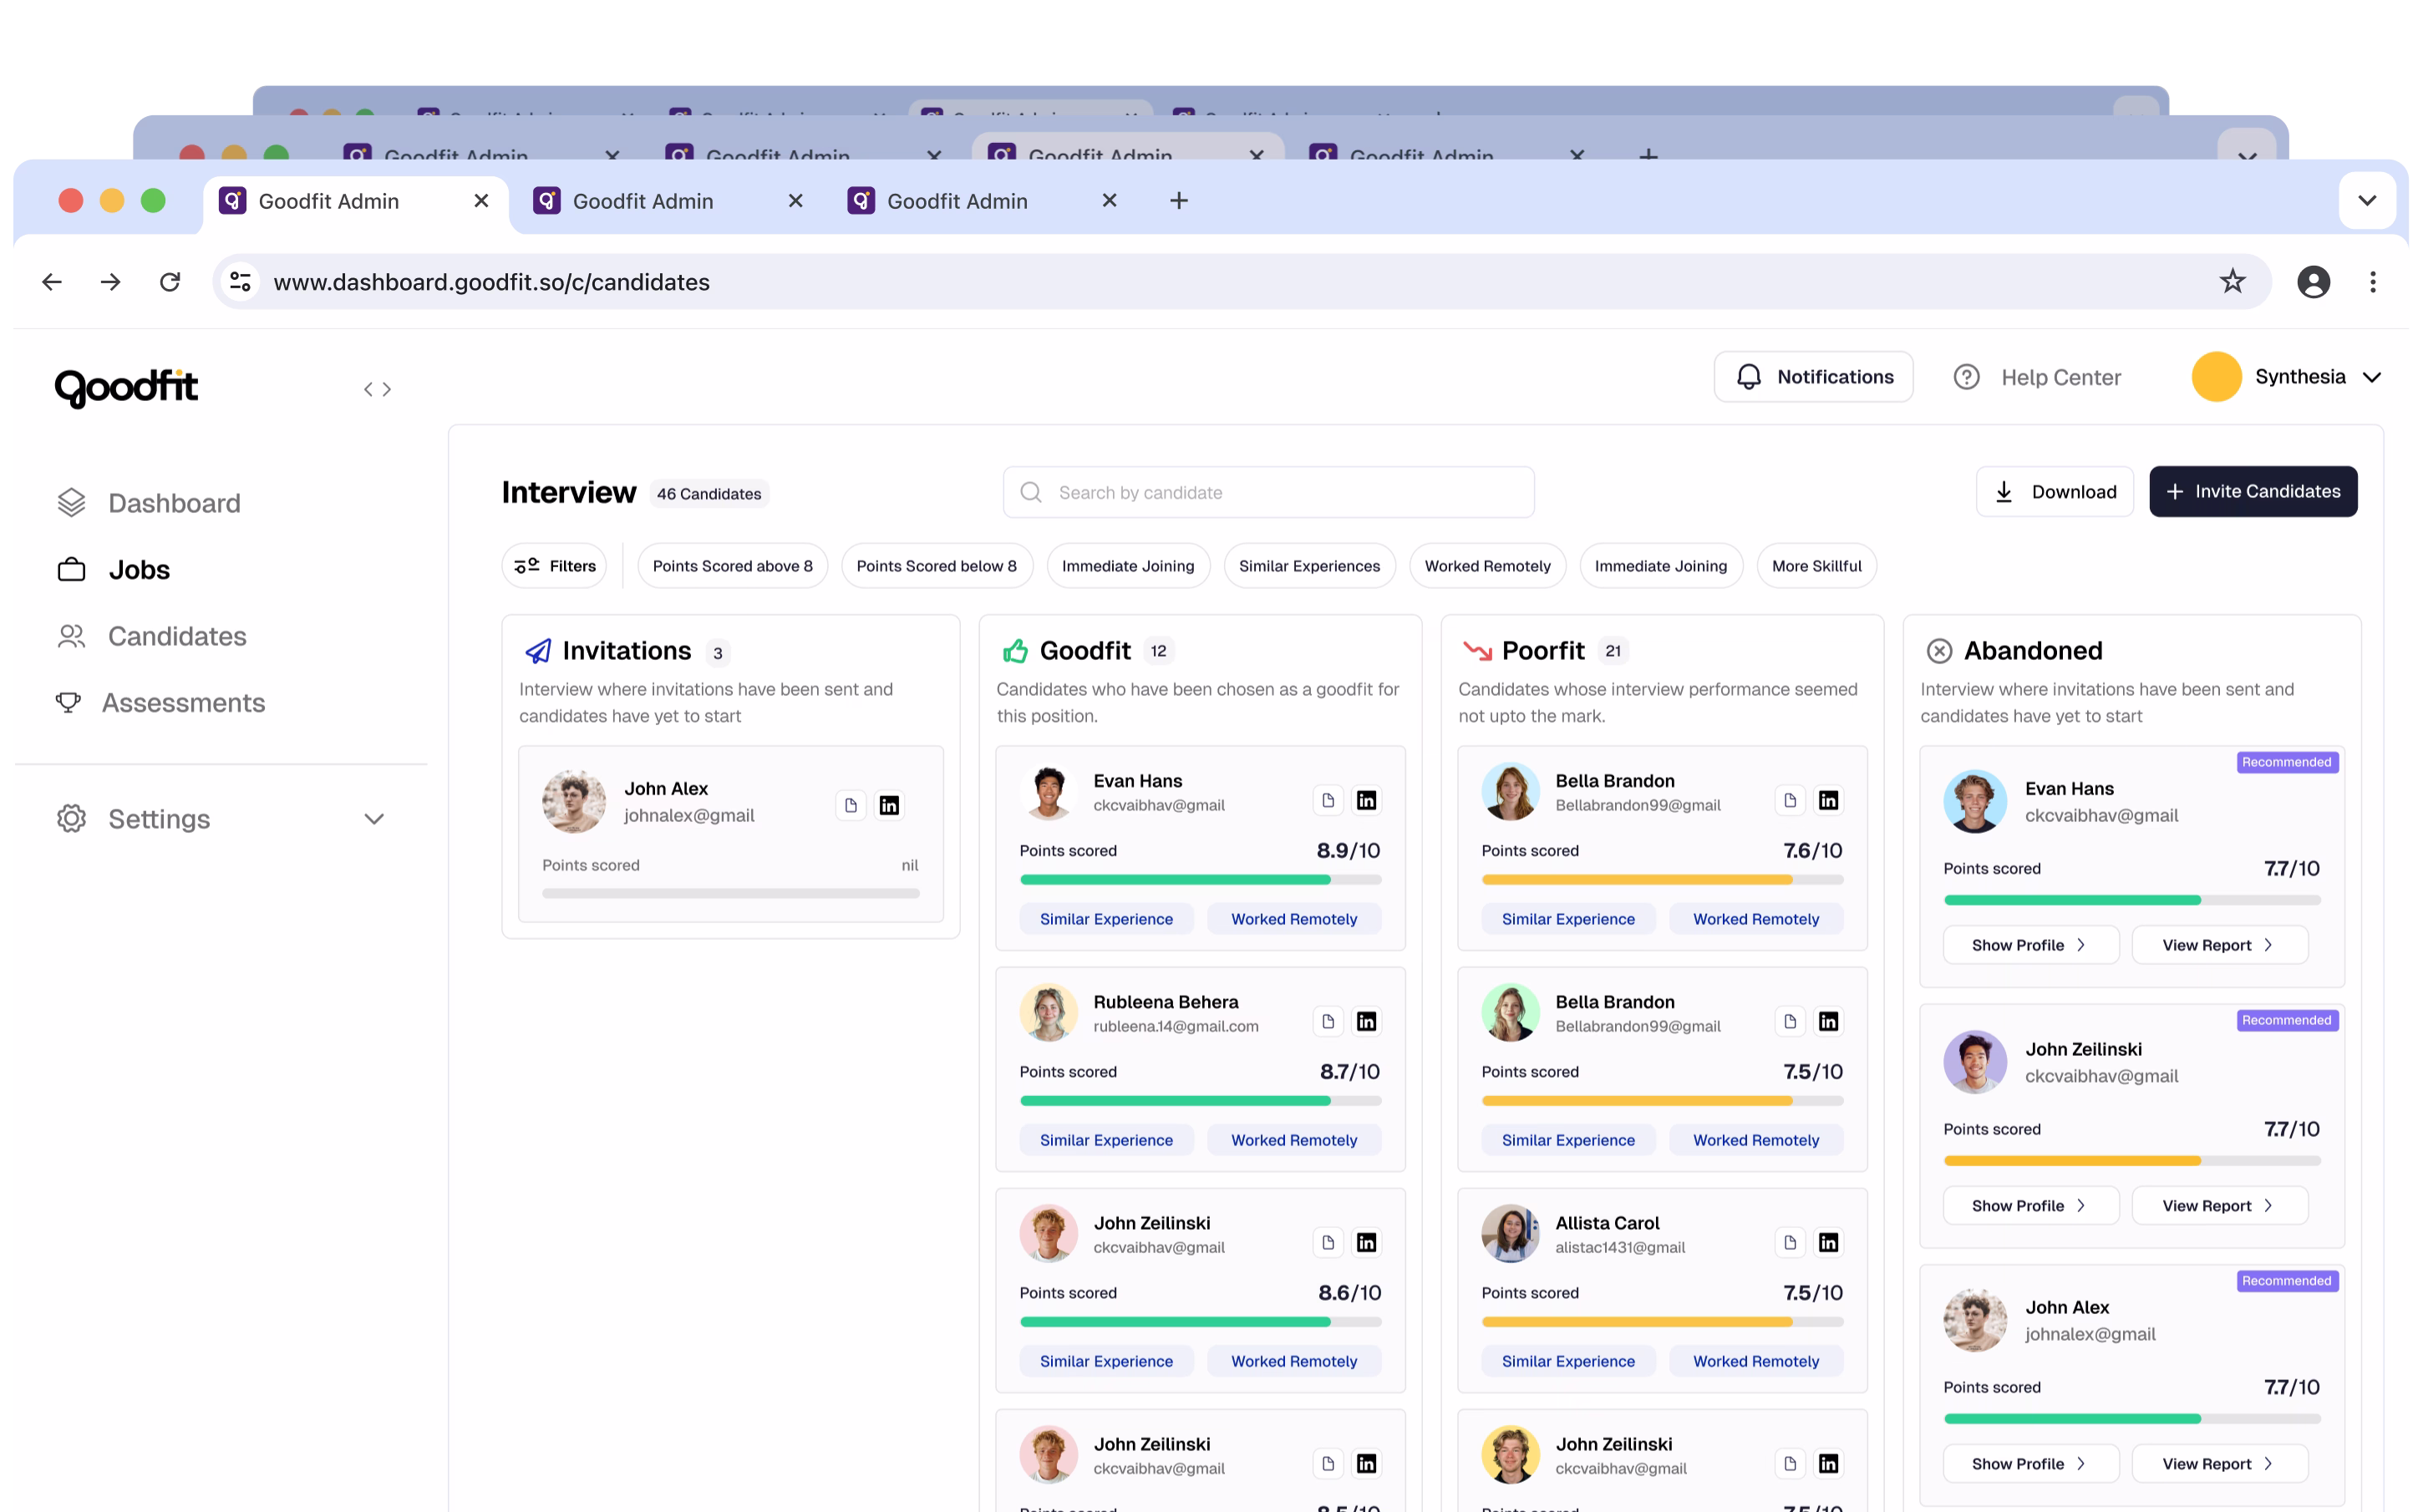This screenshot has width=2423, height=1512.
Task: Open Jobs in sidebar
Action: click(113, 570)
